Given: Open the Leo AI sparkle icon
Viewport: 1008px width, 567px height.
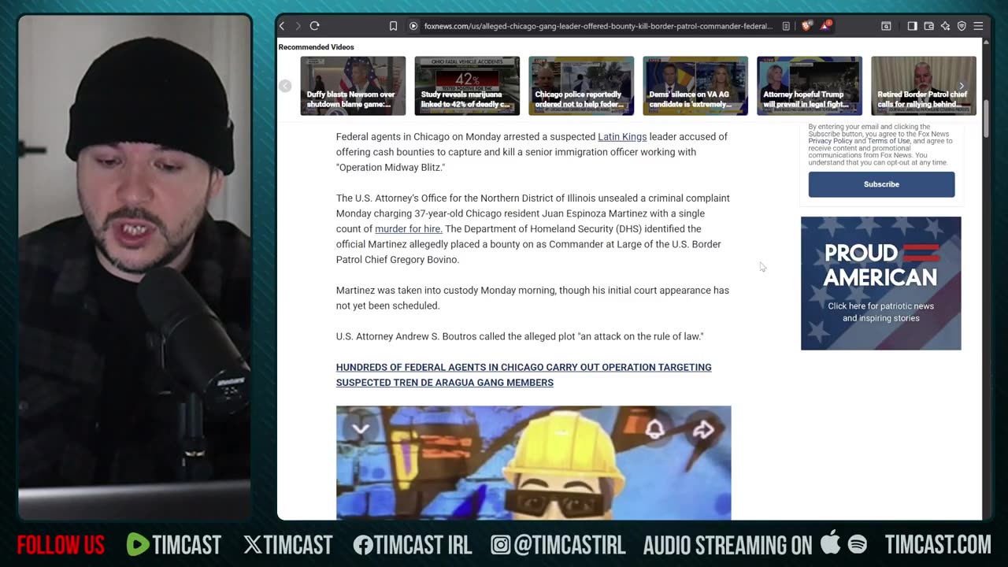Looking at the screenshot, I should 945,26.
